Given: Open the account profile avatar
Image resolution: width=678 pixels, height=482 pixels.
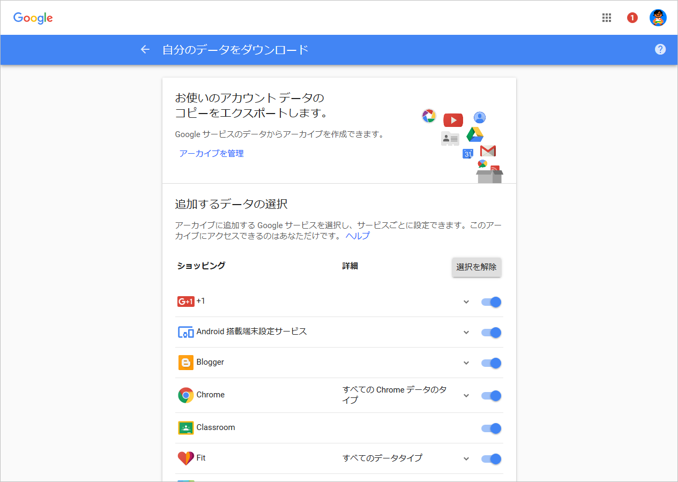Looking at the screenshot, I should [x=658, y=18].
